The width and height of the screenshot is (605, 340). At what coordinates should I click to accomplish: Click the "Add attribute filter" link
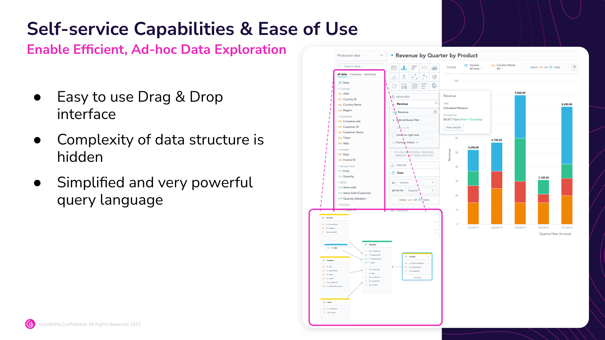point(406,120)
